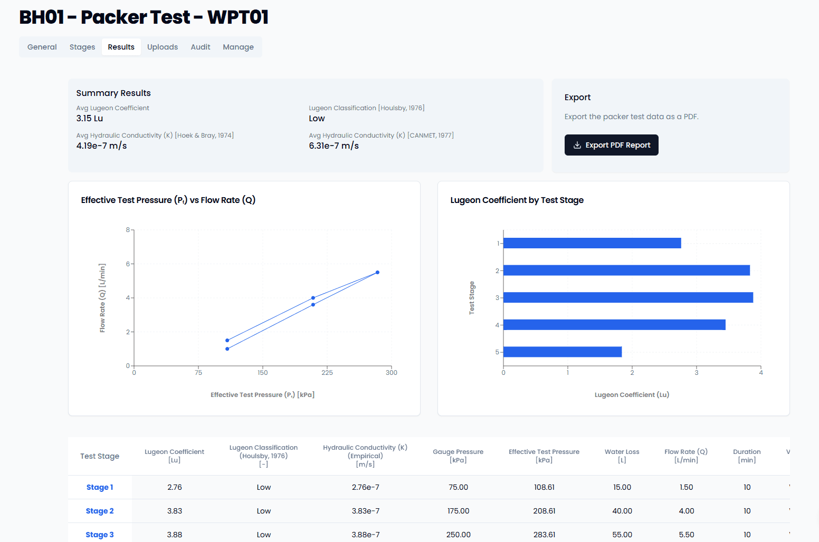Open the Stage 3 link
The width and height of the screenshot is (819, 542).
coord(100,535)
